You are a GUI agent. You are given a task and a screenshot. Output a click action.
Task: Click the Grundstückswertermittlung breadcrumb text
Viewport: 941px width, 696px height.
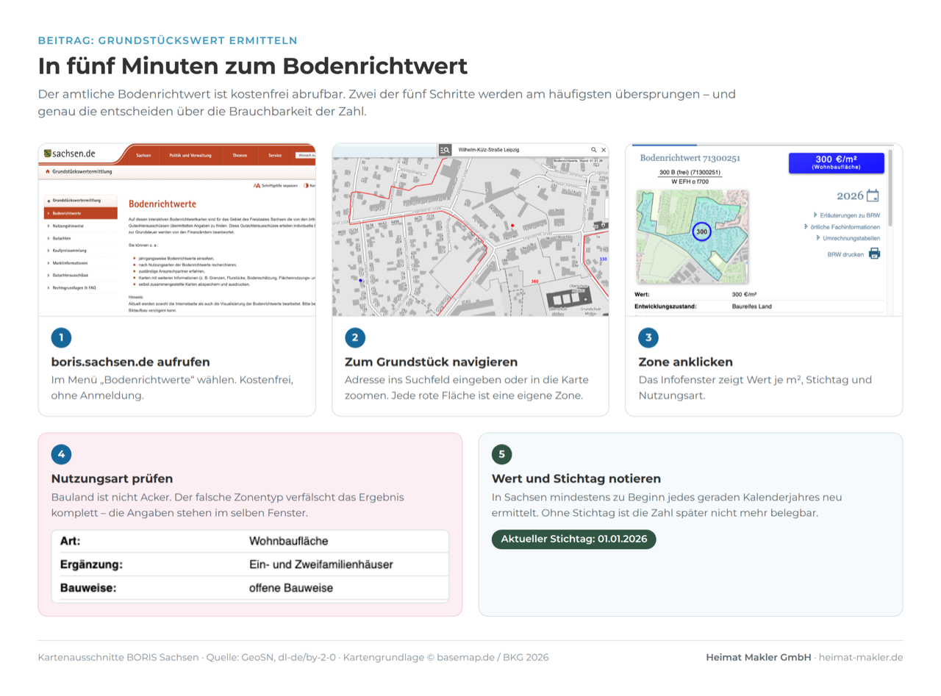coord(82,171)
